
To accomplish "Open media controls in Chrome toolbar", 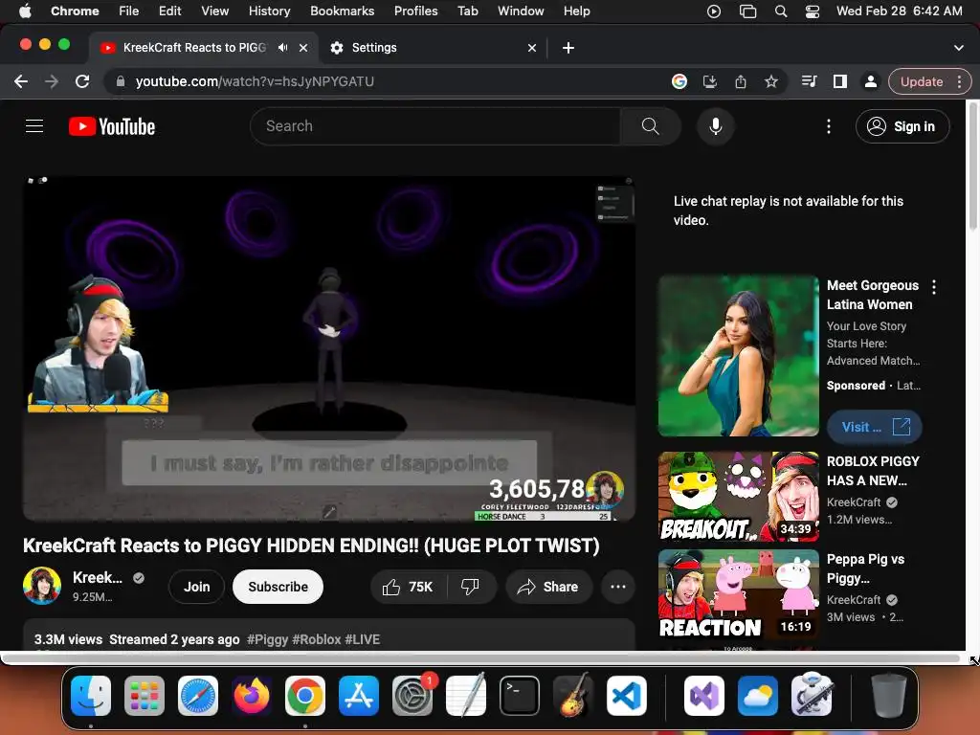I will pos(810,81).
